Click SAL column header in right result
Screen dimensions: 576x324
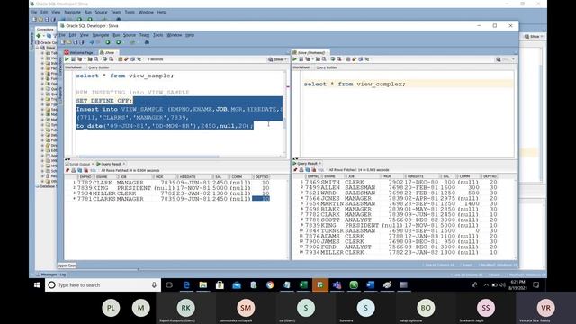[446, 176]
